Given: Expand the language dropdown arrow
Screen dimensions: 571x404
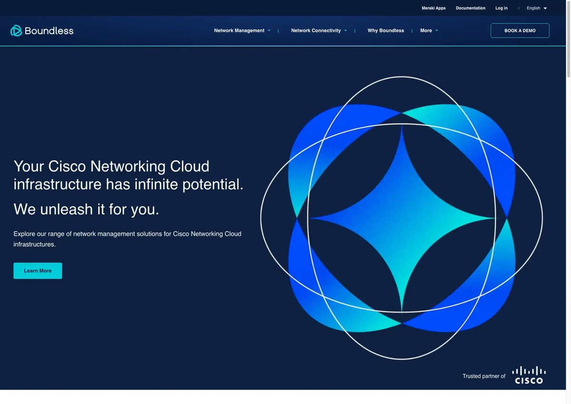Looking at the screenshot, I should 545,8.
